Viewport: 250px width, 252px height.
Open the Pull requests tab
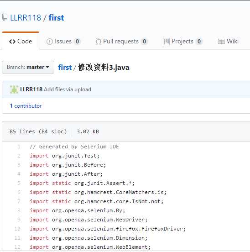pyautogui.click(x=121, y=41)
